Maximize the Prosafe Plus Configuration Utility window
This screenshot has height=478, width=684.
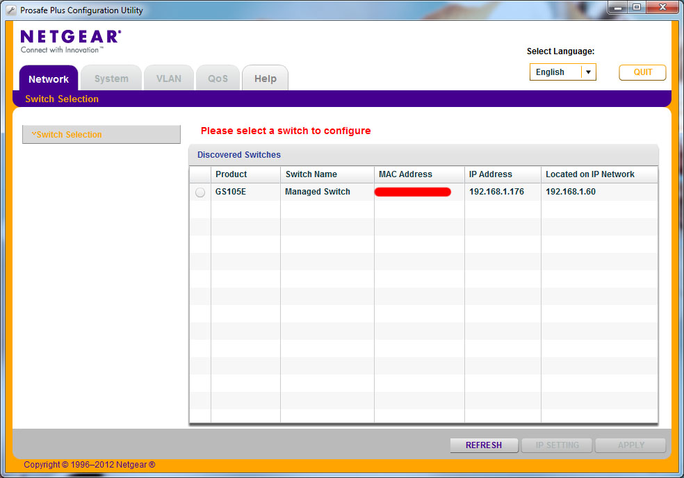(637, 8)
